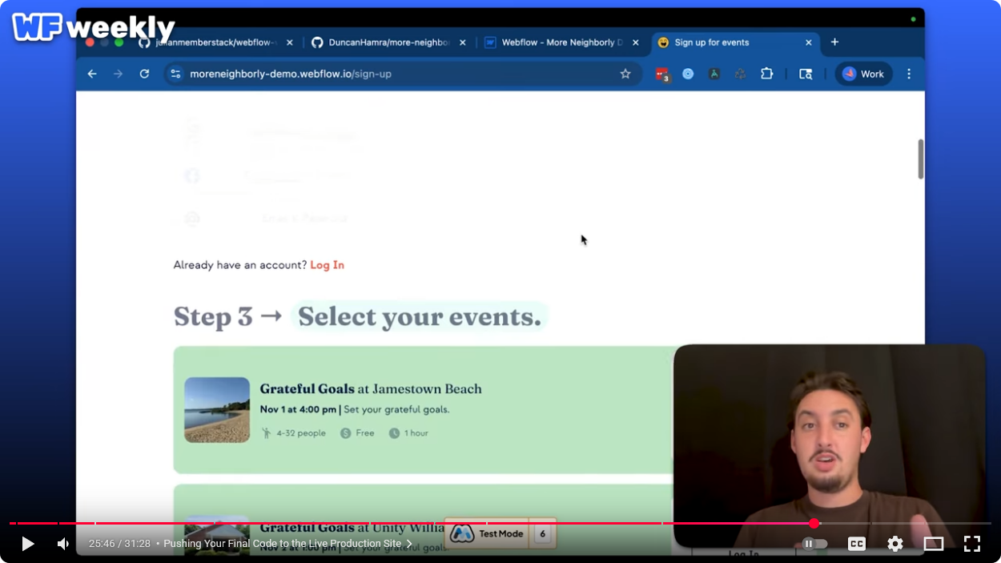Open the red extension with badge 3

(662, 74)
